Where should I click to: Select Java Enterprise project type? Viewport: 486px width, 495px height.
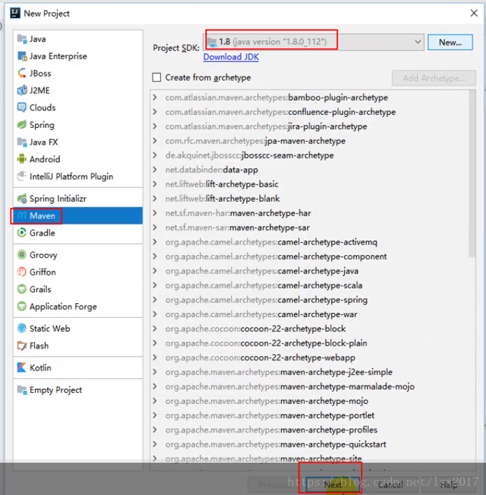[78, 56]
